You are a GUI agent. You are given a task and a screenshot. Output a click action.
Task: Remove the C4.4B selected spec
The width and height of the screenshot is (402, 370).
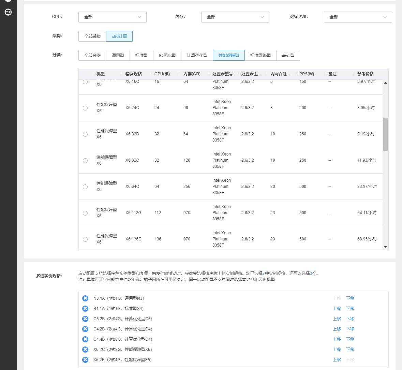(x=85, y=339)
